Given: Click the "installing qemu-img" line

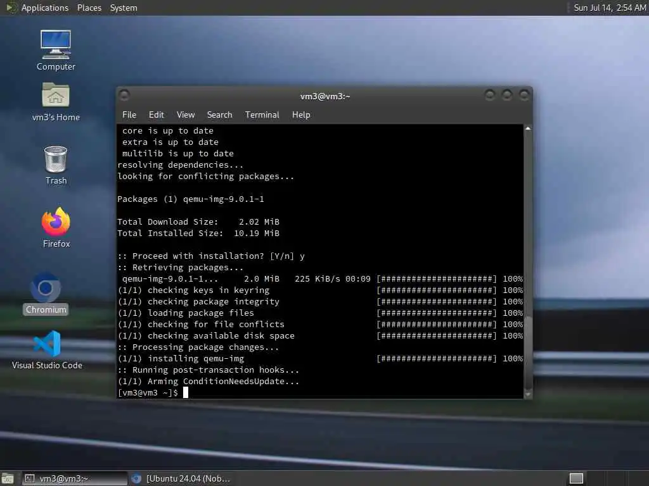Looking at the screenshot, I should 181,359.
